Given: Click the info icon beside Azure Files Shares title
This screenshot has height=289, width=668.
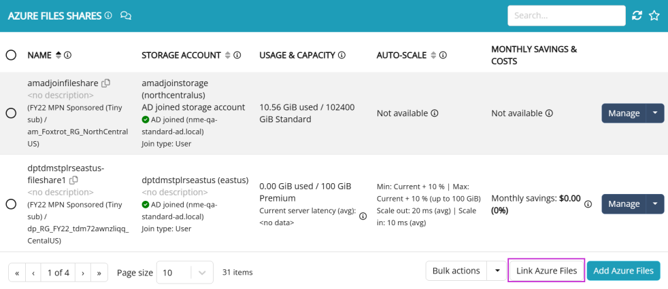Looking at the screenshot, I should [108, 16].
